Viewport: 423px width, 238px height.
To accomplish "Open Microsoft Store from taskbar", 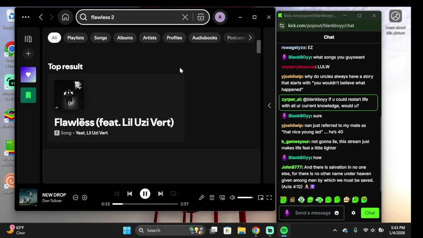I will coord(227,230).
